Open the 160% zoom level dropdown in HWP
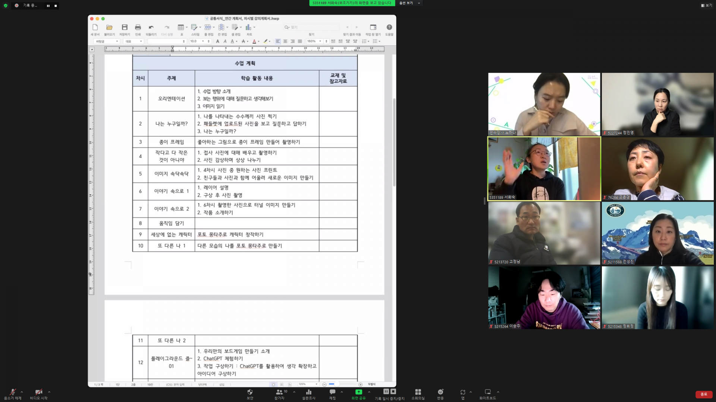This screenshot has width=716, height=402. (x=320, y=41)
